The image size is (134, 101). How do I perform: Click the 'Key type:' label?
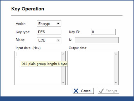pyautogui.click(x=23, y=32)
